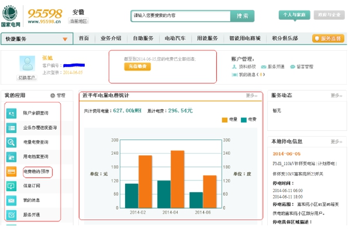Click the shield icon on 服务监督

coord(317,39)
